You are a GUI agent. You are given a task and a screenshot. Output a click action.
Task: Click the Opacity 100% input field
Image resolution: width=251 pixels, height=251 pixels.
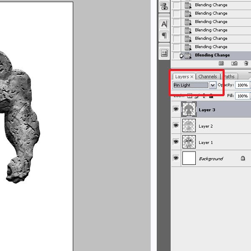(x=243, y=85)
